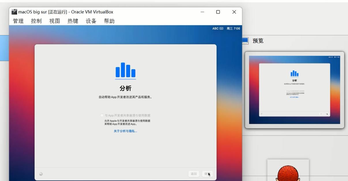Expand the 设备 menu
Image resolution: width=348 pixels, height=181 pixels.
(x=91, y=21)
